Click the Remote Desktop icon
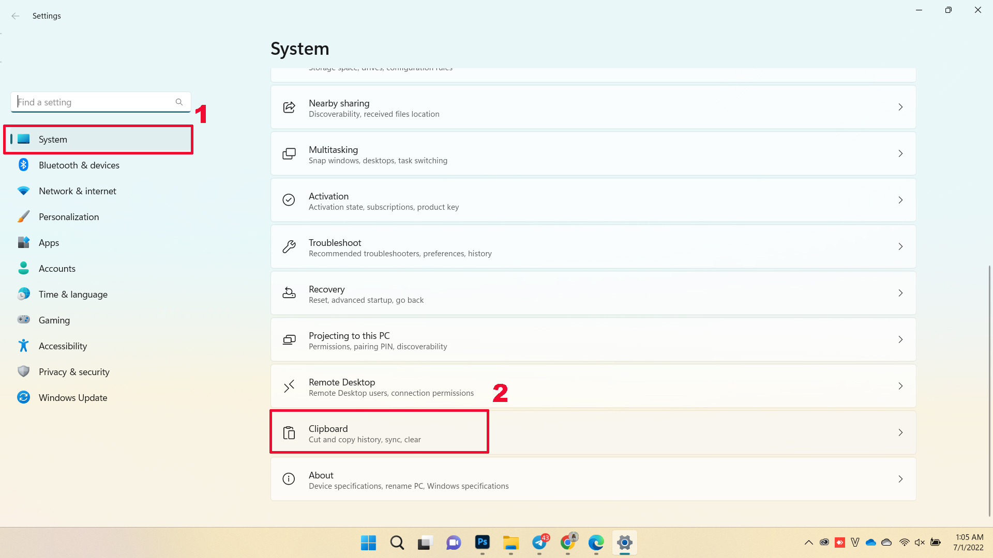Image resolution: width=993 pixels, height=558 pixels. tap(289, 386)
